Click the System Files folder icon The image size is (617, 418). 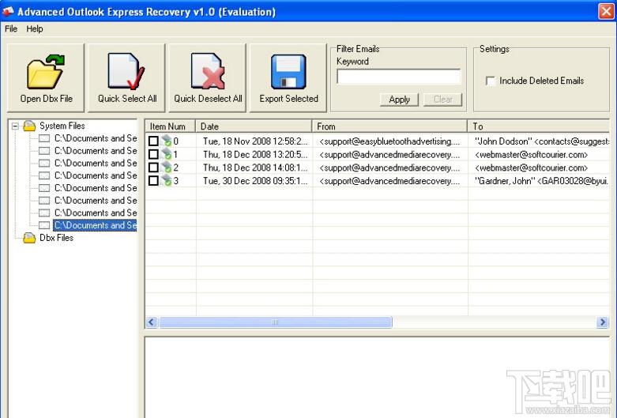tap(29, 126)
